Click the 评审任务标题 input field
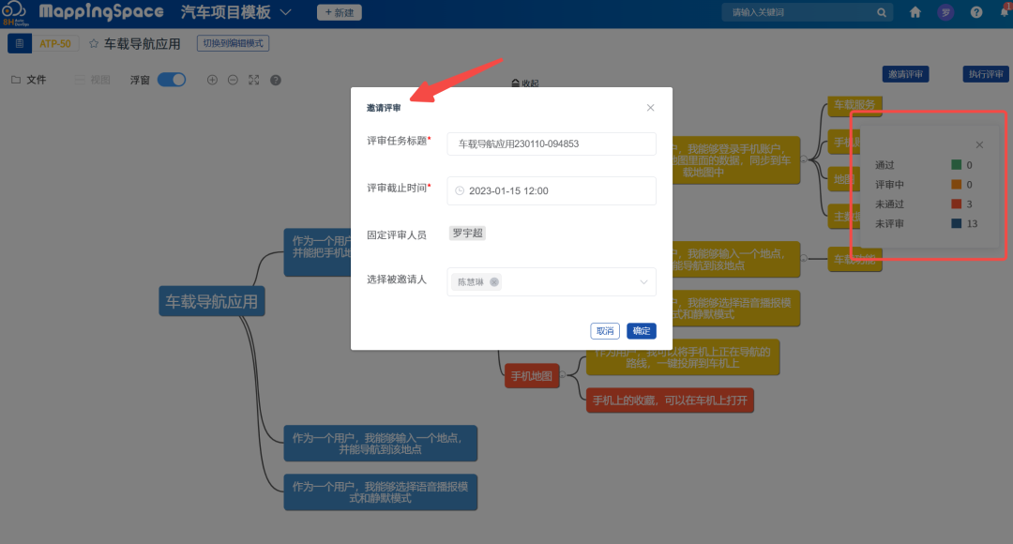 coord(551,144)
